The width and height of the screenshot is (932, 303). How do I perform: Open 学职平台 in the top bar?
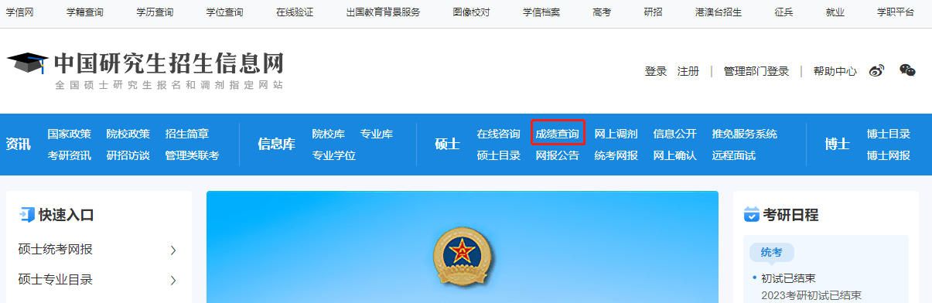click(895, 12)
